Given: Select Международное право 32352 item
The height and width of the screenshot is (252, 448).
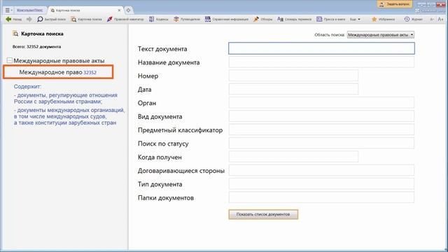Looking at the screenshot, I should (58, 72).
